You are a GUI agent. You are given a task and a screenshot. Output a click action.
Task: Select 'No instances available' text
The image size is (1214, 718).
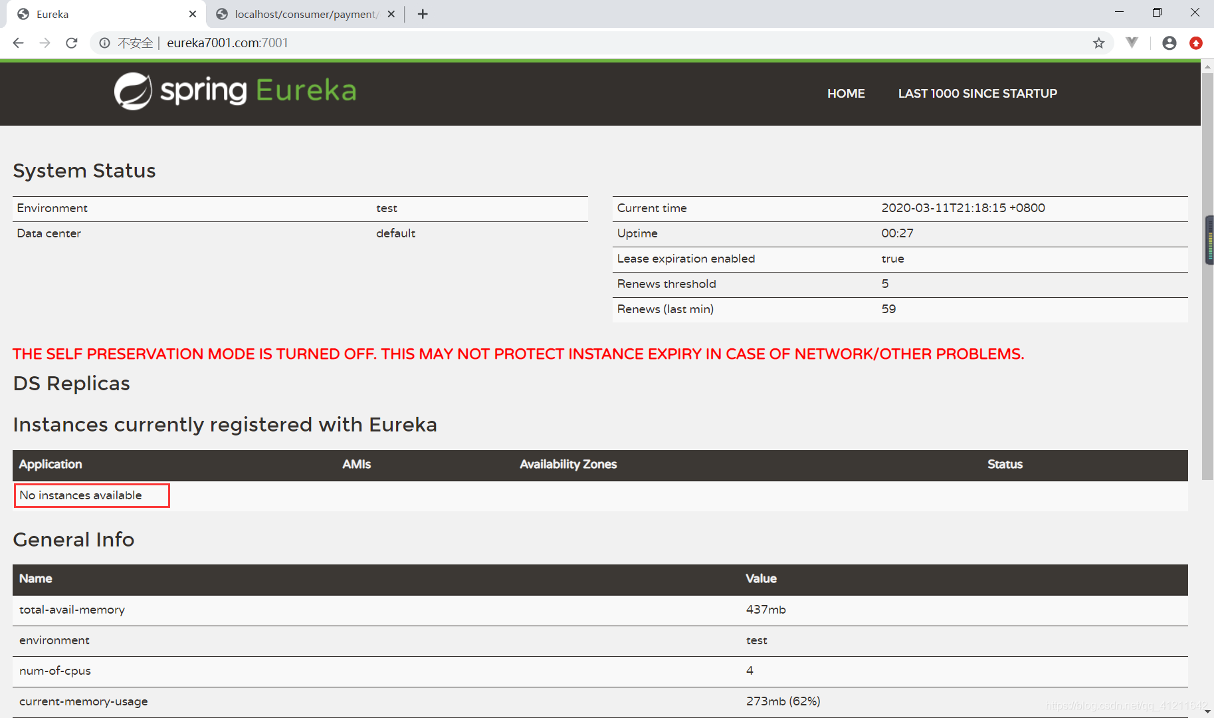80,495
